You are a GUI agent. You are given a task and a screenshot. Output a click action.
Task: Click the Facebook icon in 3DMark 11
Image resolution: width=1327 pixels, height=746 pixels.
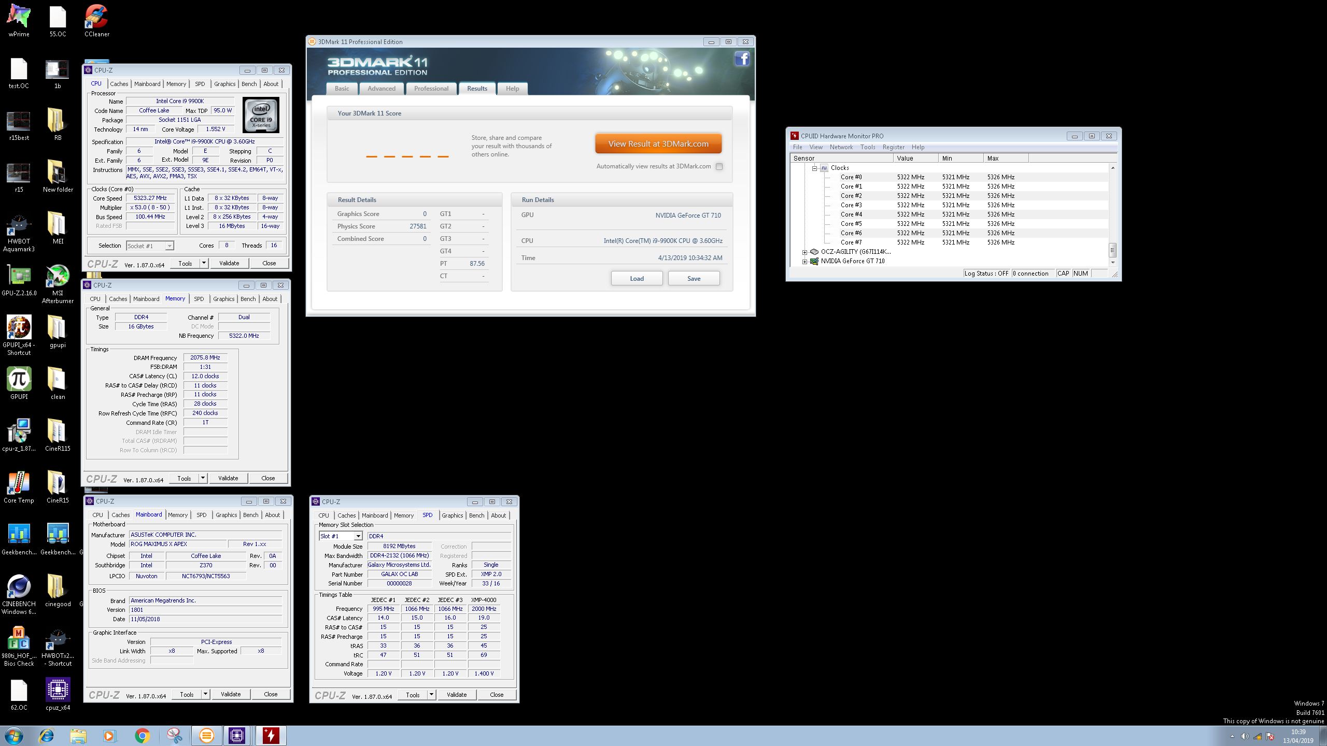742,59
